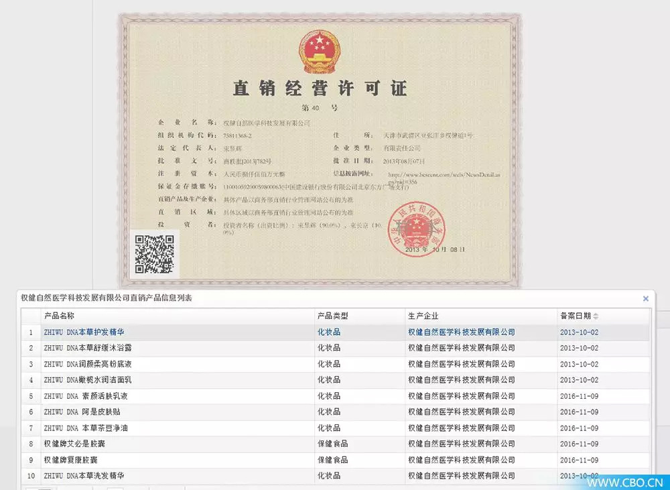Close the direct-sales product list dialog
Screen dimensions: 670x490
click(x=646, y=298)
